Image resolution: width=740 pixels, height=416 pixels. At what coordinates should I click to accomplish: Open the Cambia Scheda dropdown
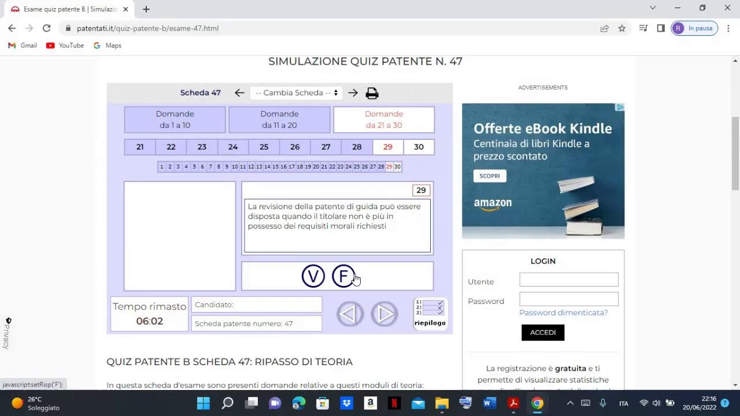click(297, 92)
